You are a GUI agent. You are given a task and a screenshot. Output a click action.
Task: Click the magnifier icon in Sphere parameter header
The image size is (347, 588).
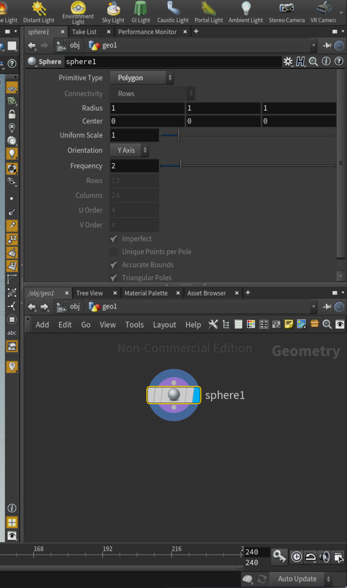pyautogui.click(x=313, y=61)
